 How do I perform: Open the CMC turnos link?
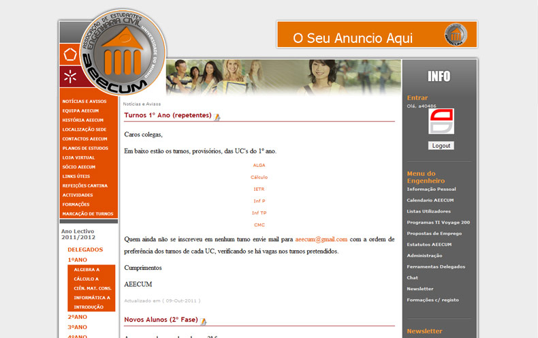(x=259, y=225)
